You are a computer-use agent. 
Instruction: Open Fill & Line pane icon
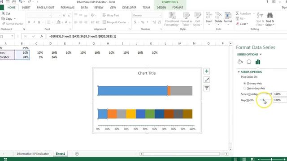[240, 62]
